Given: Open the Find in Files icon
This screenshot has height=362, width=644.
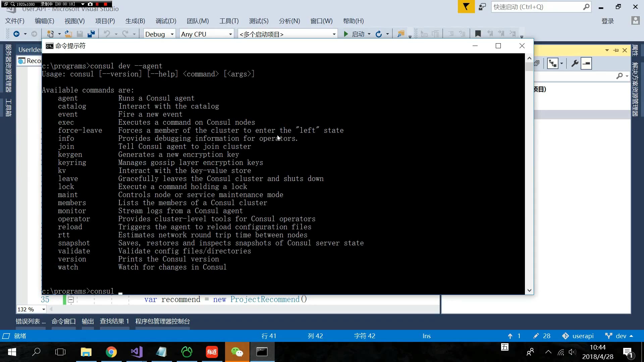Looking at the screenshot, I should [400, 34].
